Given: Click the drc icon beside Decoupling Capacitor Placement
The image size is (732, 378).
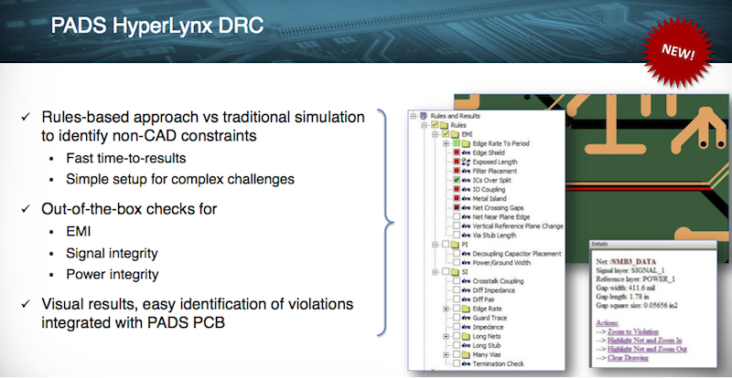Looking at the screenshot, I should (x=466, y=254).
